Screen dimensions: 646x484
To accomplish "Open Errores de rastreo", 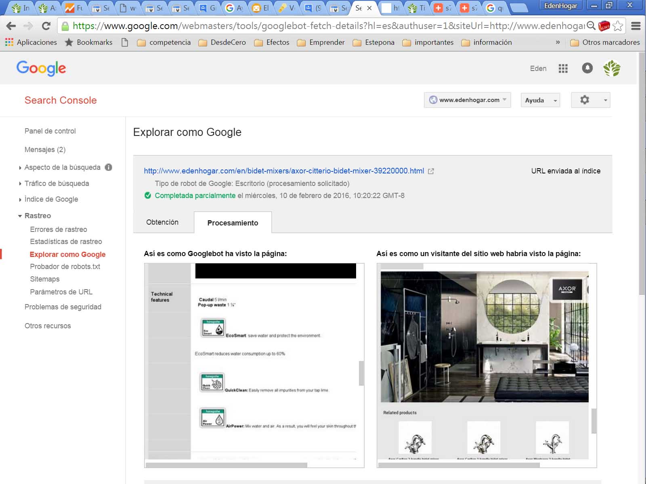I will (59, 229).
